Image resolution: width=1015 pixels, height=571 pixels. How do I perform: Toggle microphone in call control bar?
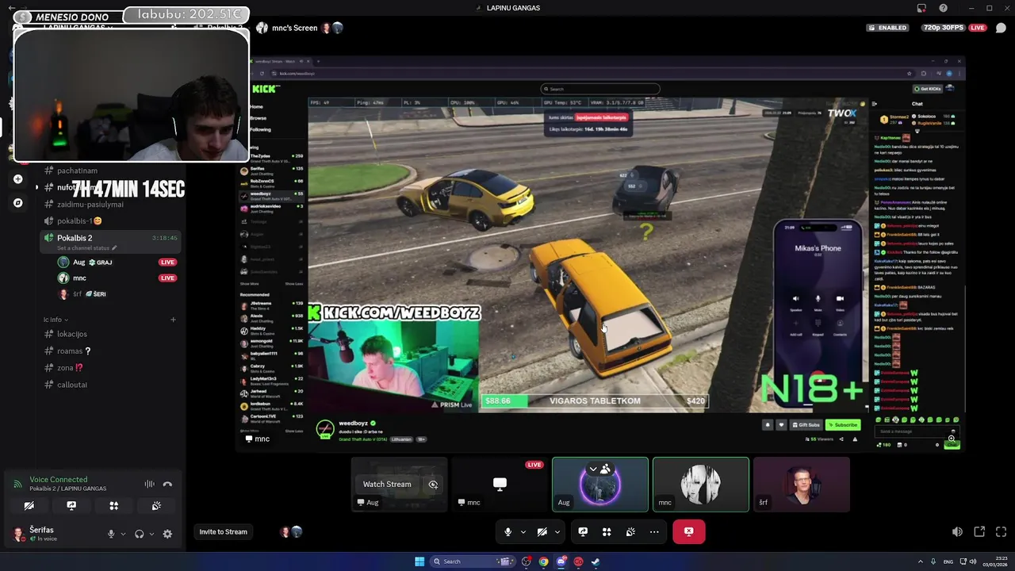point(508,531)
